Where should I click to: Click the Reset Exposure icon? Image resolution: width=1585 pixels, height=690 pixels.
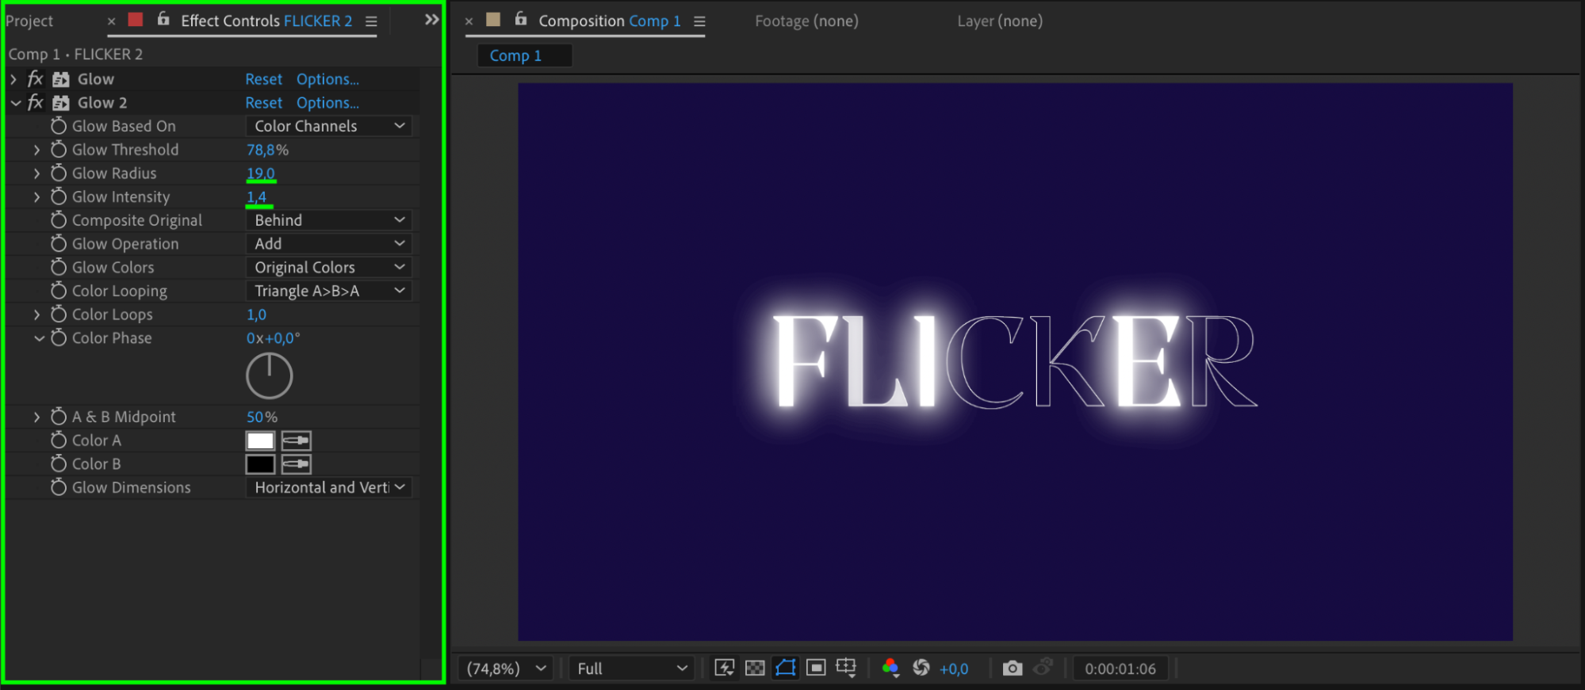pos(921,668)
